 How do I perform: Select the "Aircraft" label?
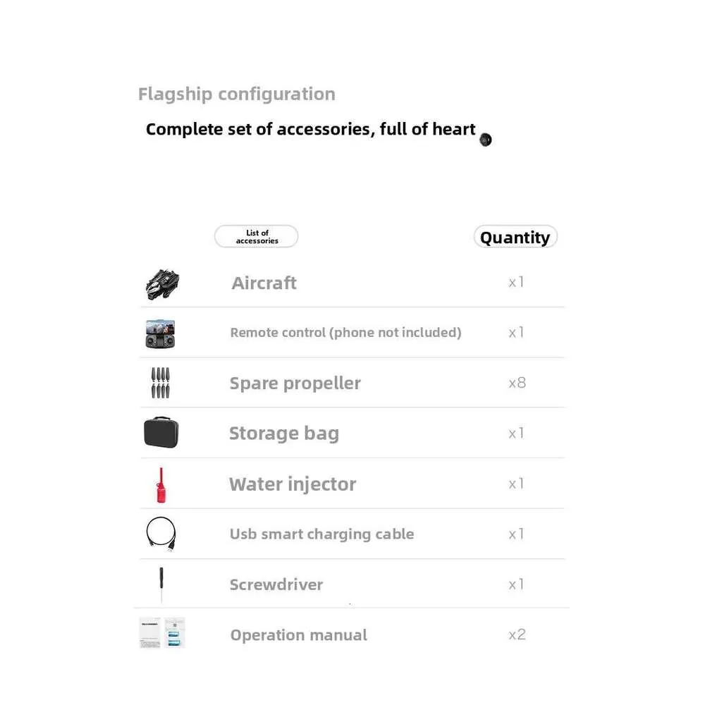[x=264, y=283]
